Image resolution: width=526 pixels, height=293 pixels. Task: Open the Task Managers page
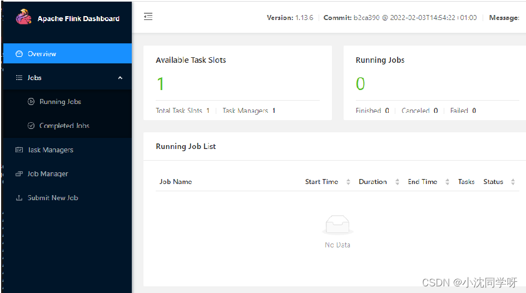click(x=51, y=150)
